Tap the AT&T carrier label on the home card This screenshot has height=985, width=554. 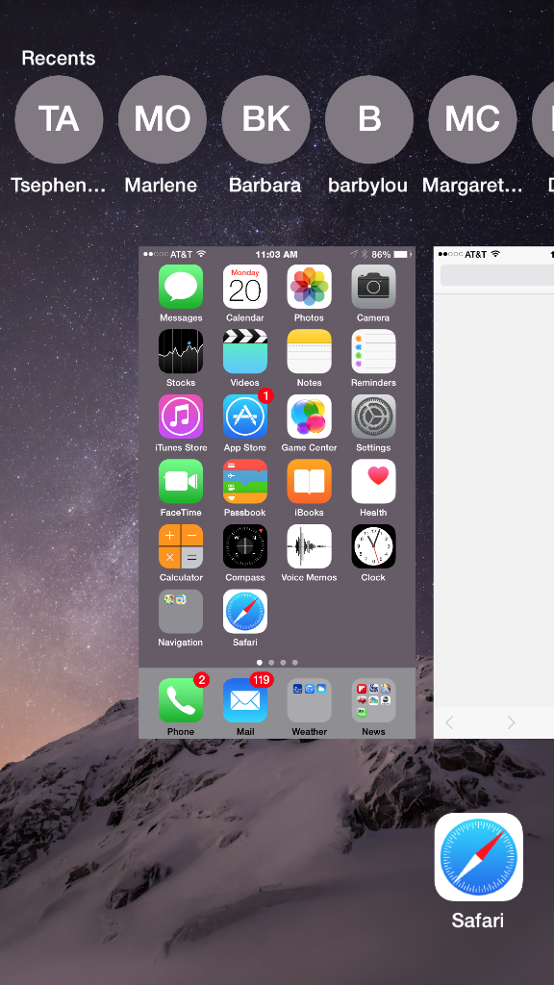pyautogui.click(x=181, y=254)
